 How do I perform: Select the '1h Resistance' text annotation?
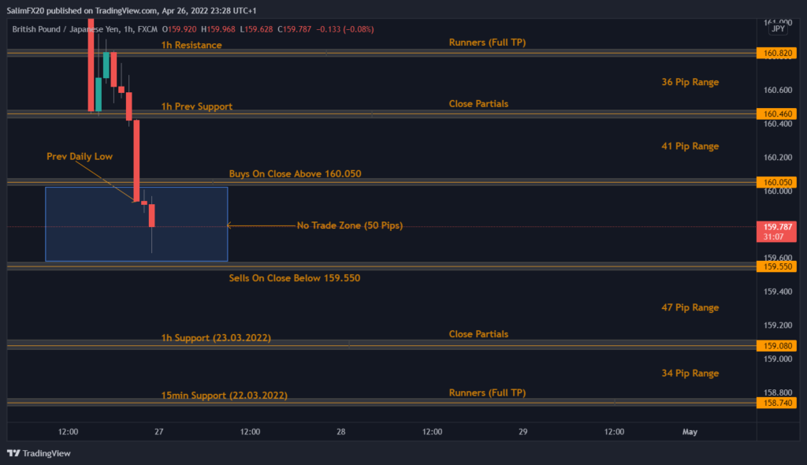[x=192, y=45]
